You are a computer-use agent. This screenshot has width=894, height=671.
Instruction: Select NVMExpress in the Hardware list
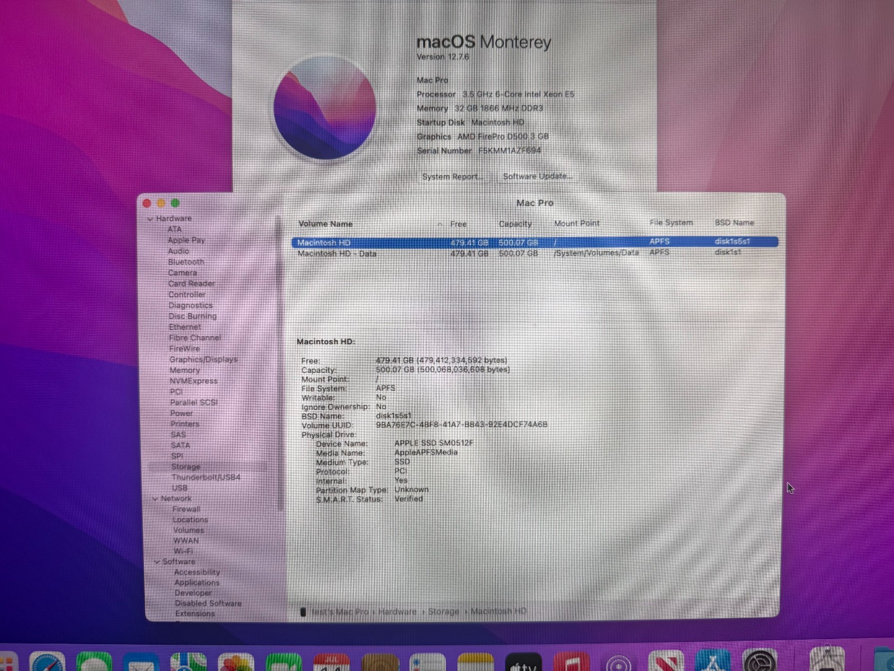click(x=194, y=381)
